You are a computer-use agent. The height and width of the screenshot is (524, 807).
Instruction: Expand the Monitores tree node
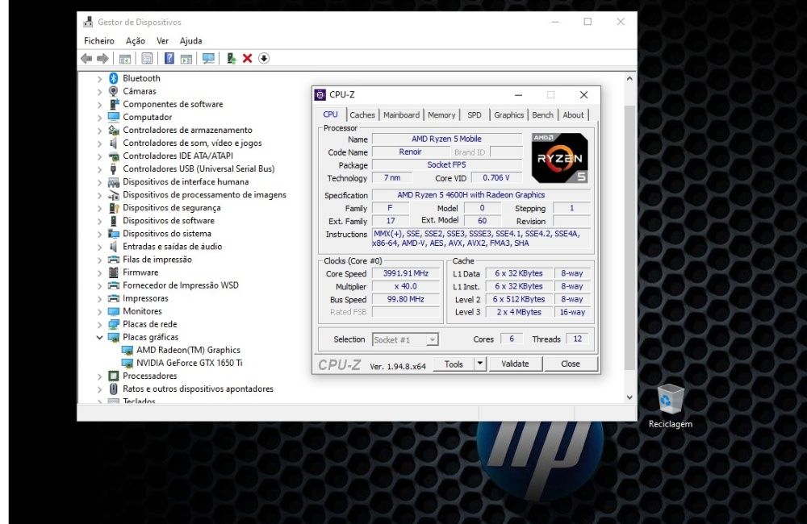point(99,312)
